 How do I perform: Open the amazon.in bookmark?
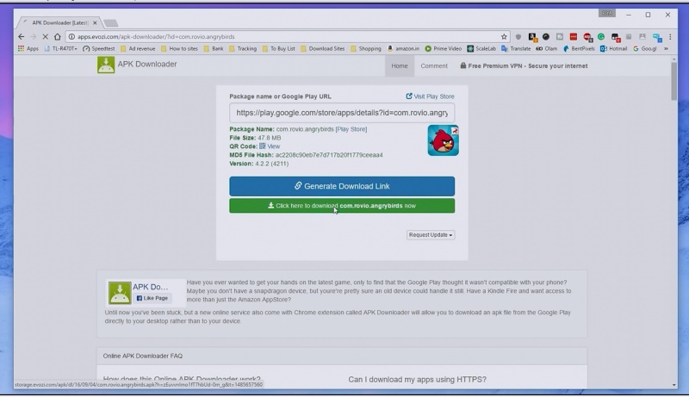403,49
